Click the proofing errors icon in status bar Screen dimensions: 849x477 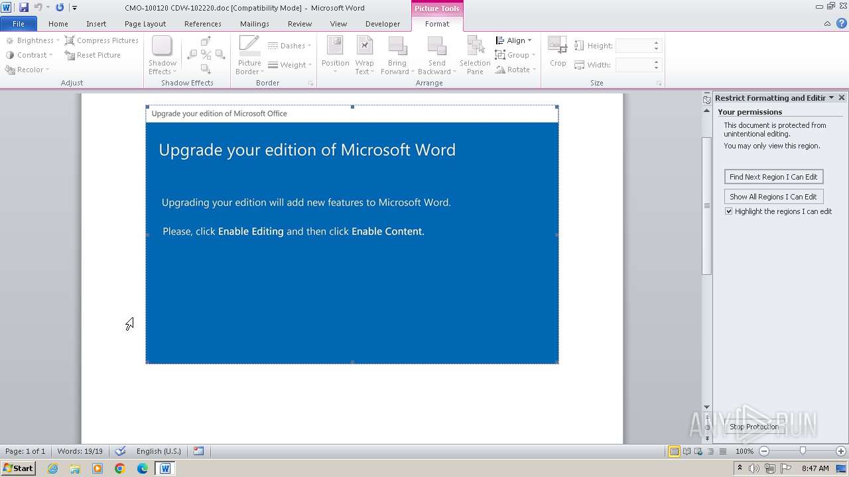pyautogui.click(x=120, y=451)
